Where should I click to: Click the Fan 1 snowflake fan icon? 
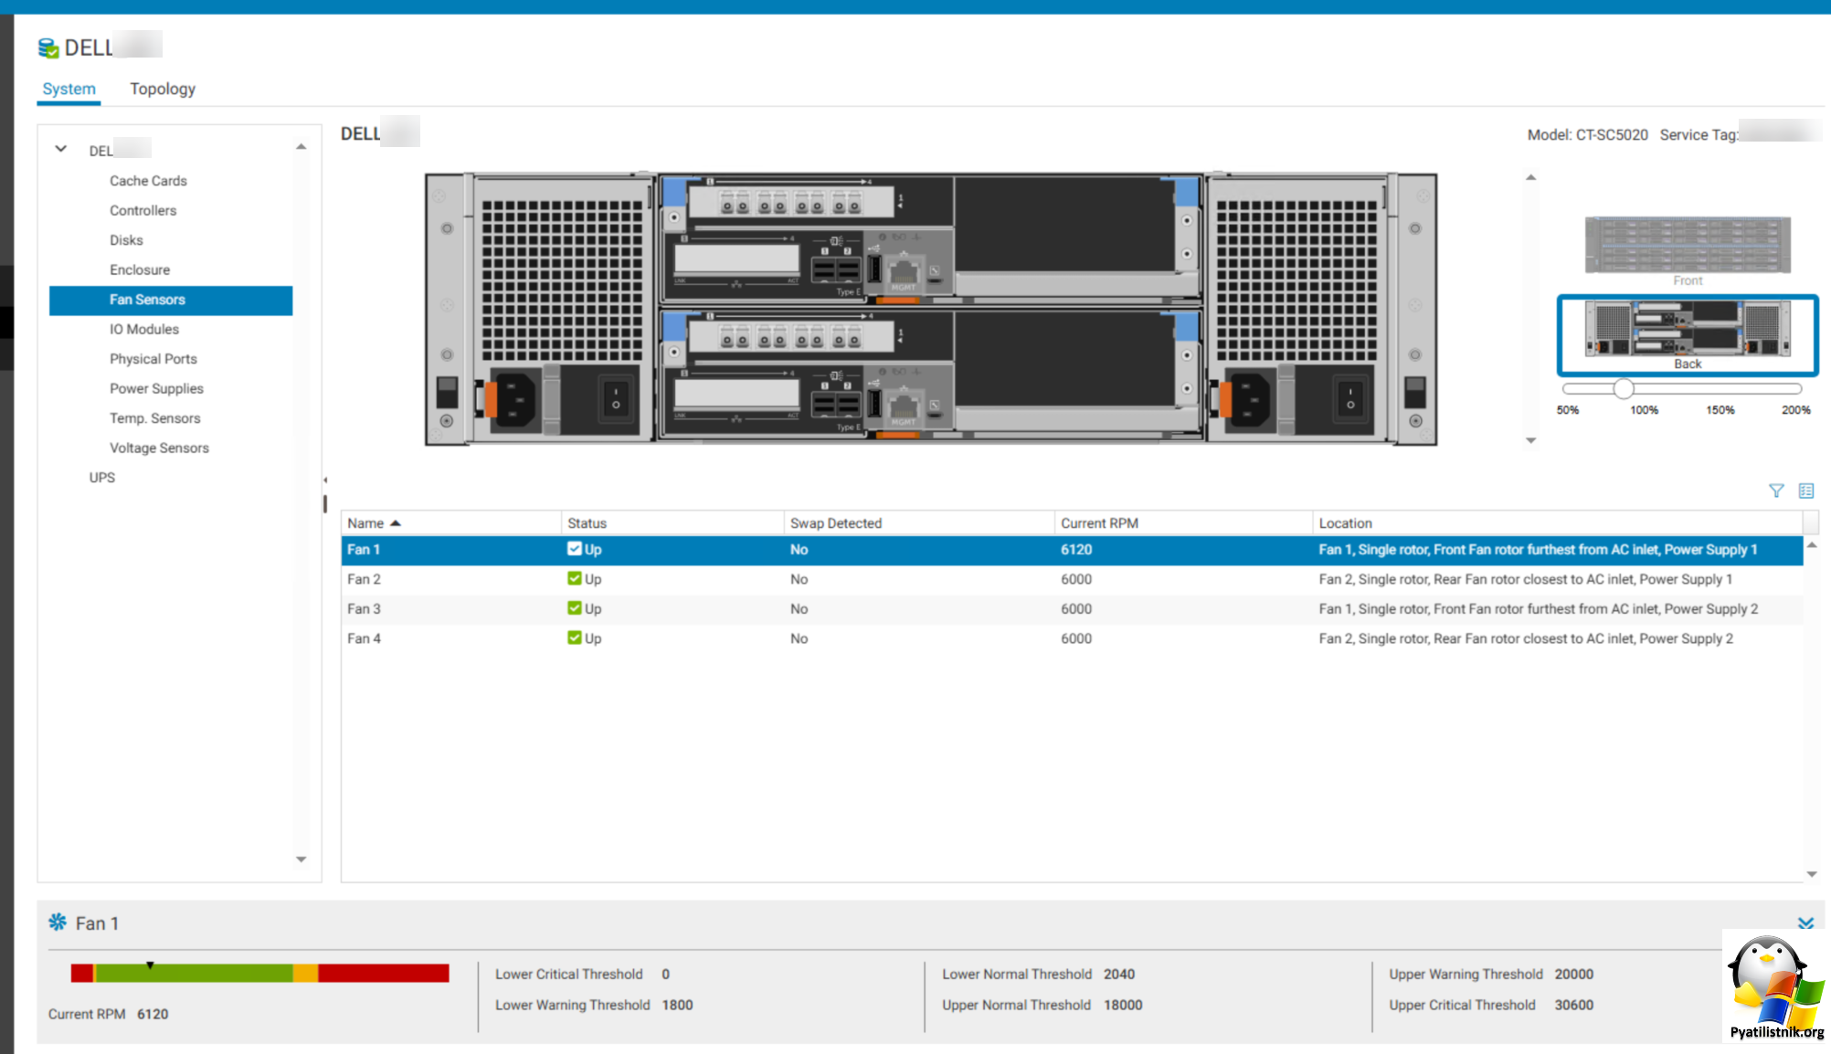point(58,922)
